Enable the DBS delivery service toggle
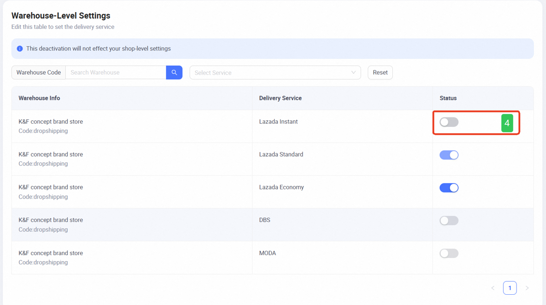The width and height of the screenshot is (546, 305). pos(449,220)
